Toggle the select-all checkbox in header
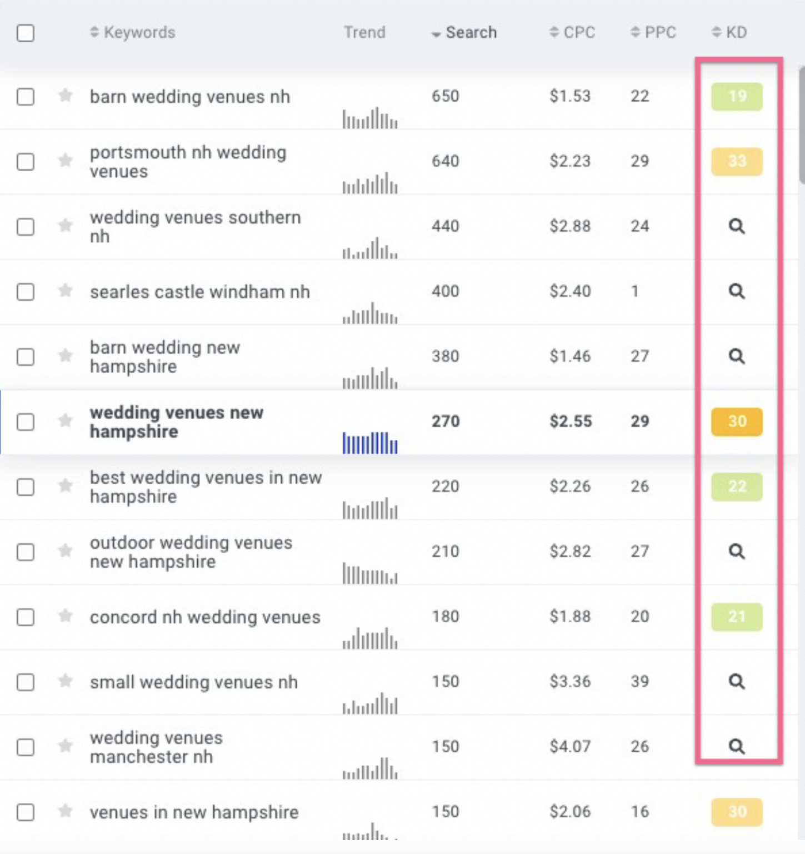This screenshot has height=854, width=805. [26, 33]
